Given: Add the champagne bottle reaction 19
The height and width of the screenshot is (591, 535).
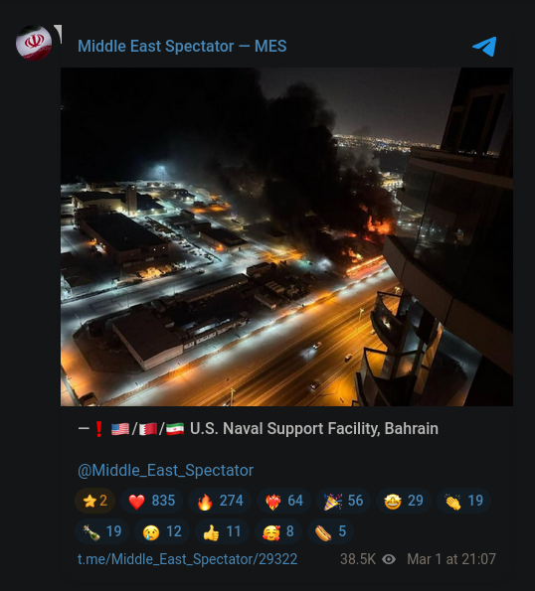Looking at the screenshot, I should coord(101,531).
